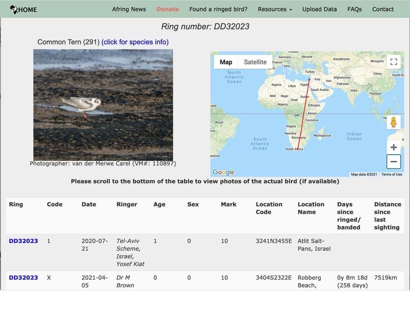Click the photographer credit caption
Image resolution: width=410 pixels, height=310 pixels.
[103, 164]
